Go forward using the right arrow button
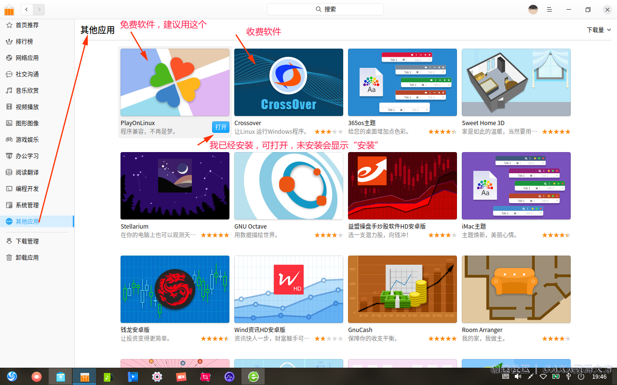The height and width of the screenshot is (385, 617). (x=39, y=9)
